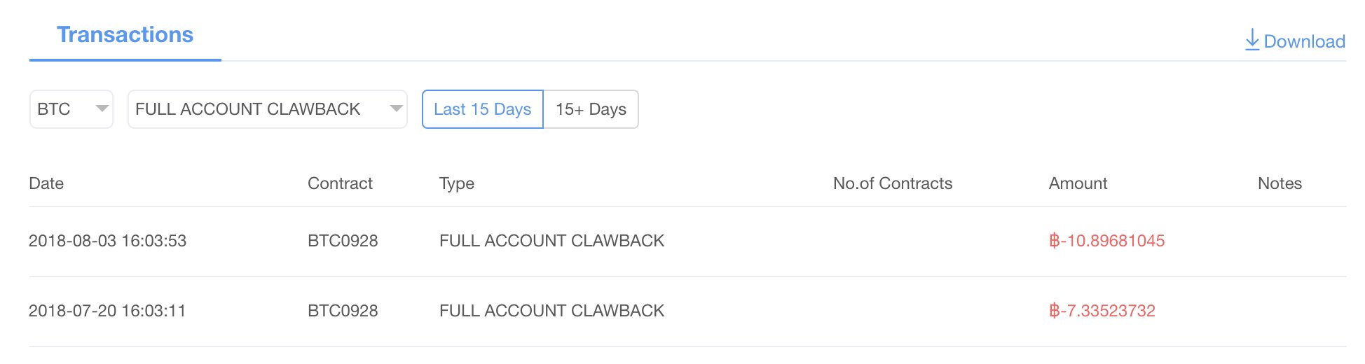
Task: Switch to the Transactions tab
Action: pyautogui.click(x=125, y=35)
